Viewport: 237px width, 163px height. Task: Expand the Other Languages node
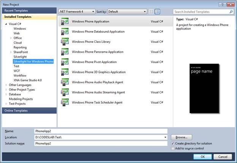click(6, 85)
